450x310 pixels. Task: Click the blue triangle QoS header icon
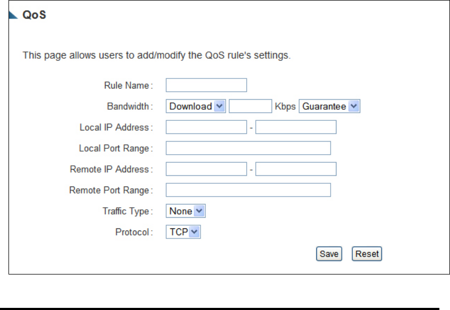click(x=13, y=15)
